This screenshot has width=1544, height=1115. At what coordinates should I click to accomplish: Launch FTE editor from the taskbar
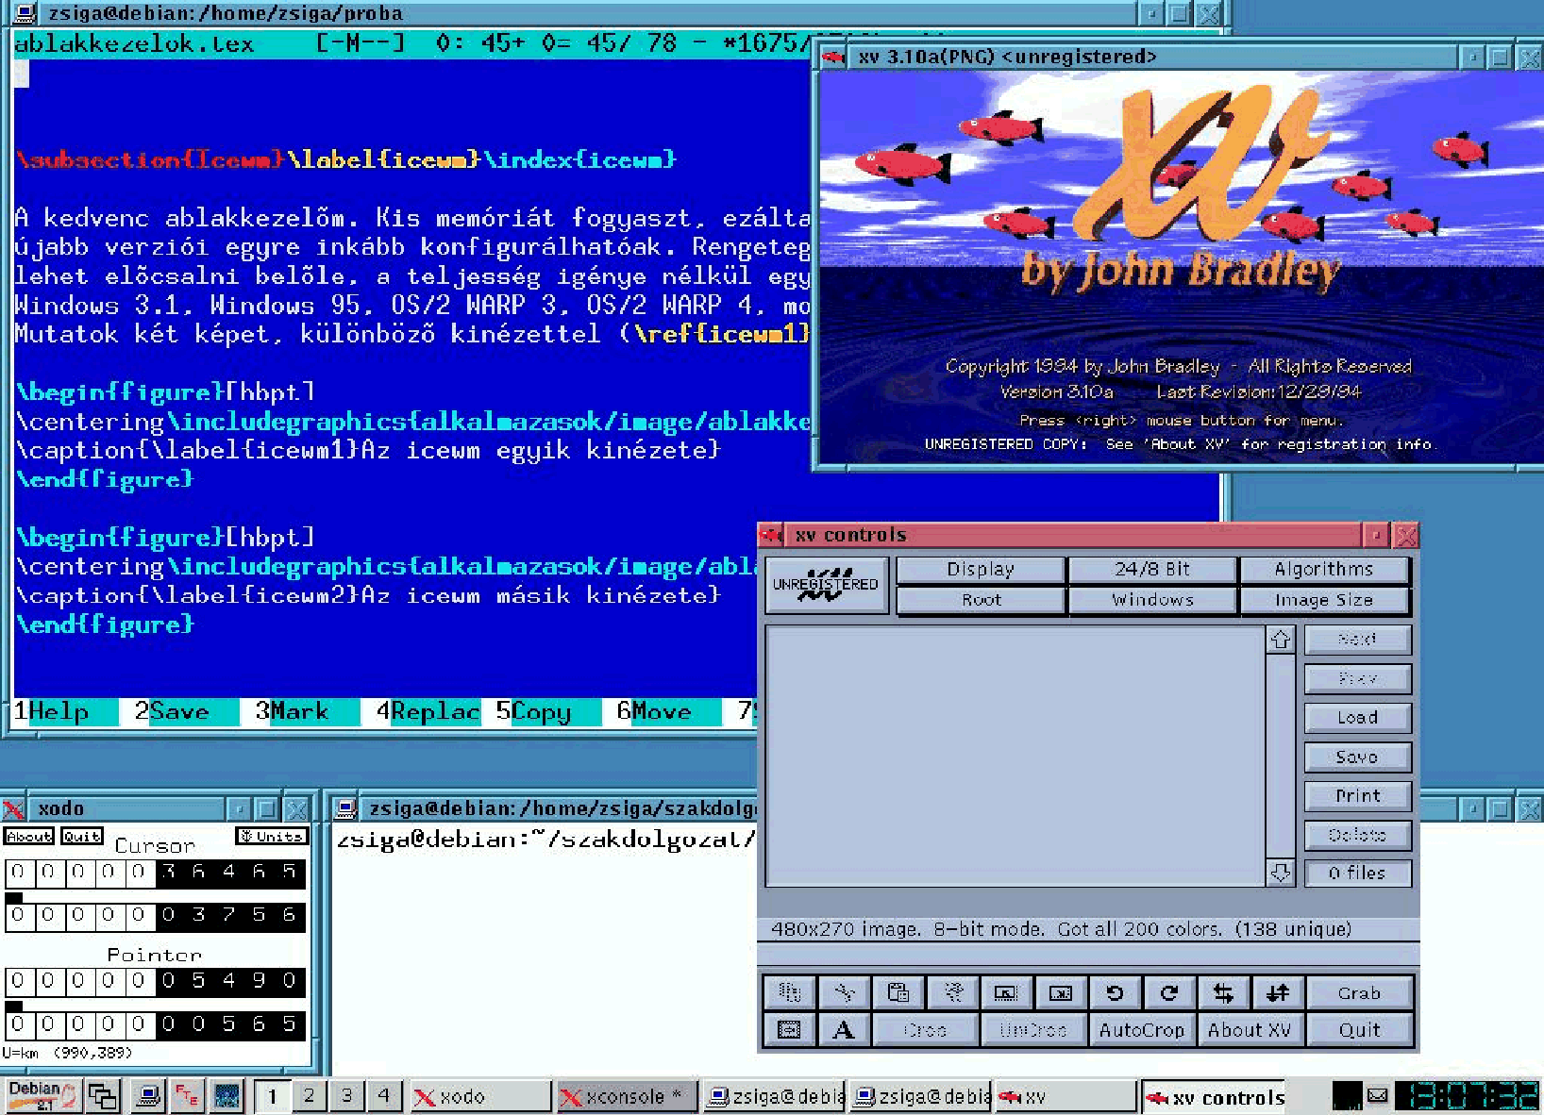tap(186, 1096)
